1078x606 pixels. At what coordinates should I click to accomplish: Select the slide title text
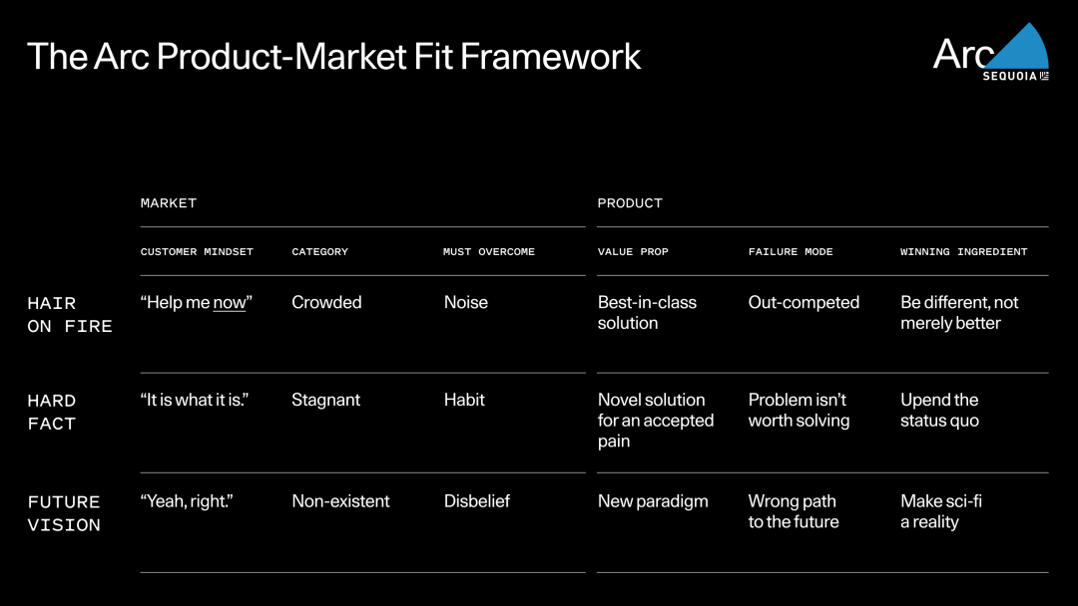(333, 56)
